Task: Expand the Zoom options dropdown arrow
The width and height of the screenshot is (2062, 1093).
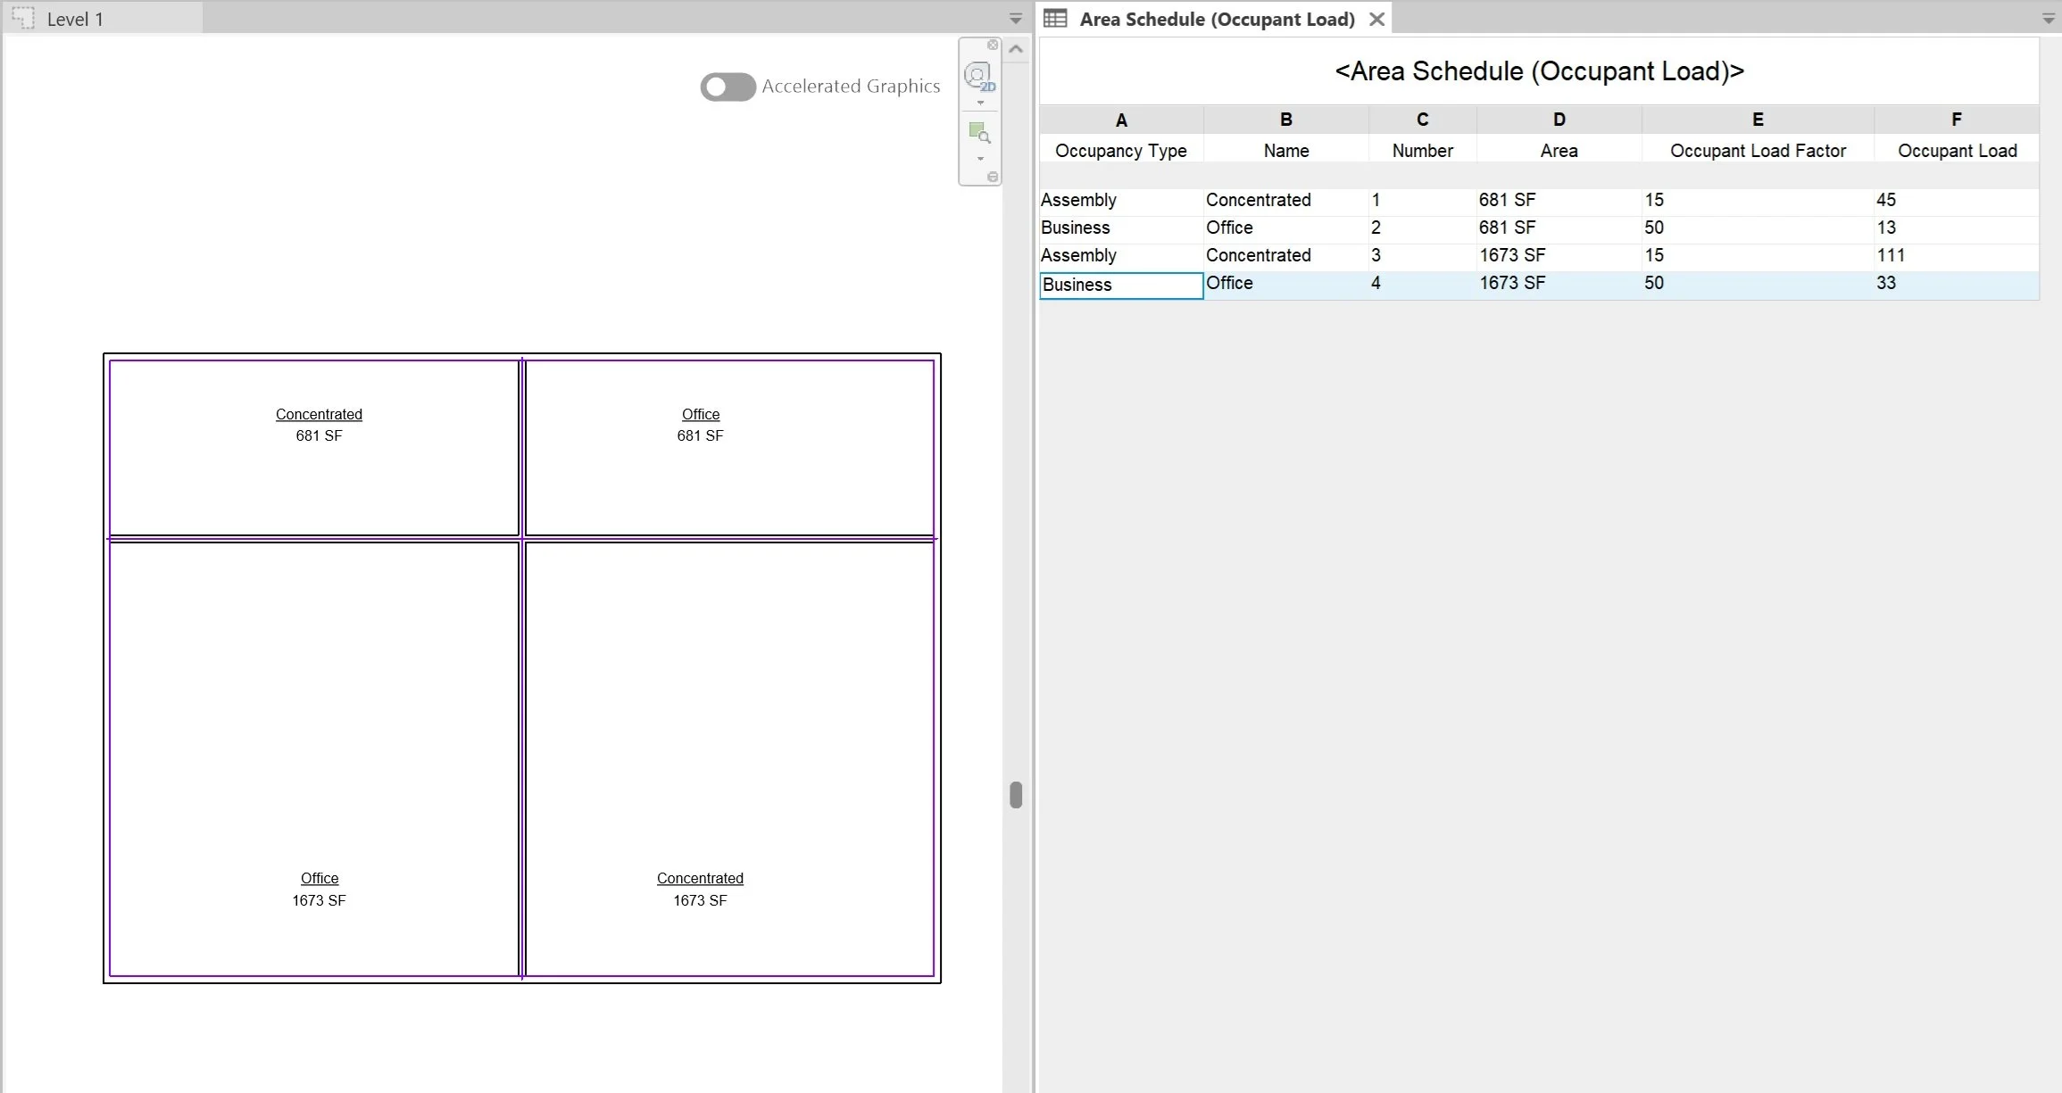Action: [x=980, y=159]
